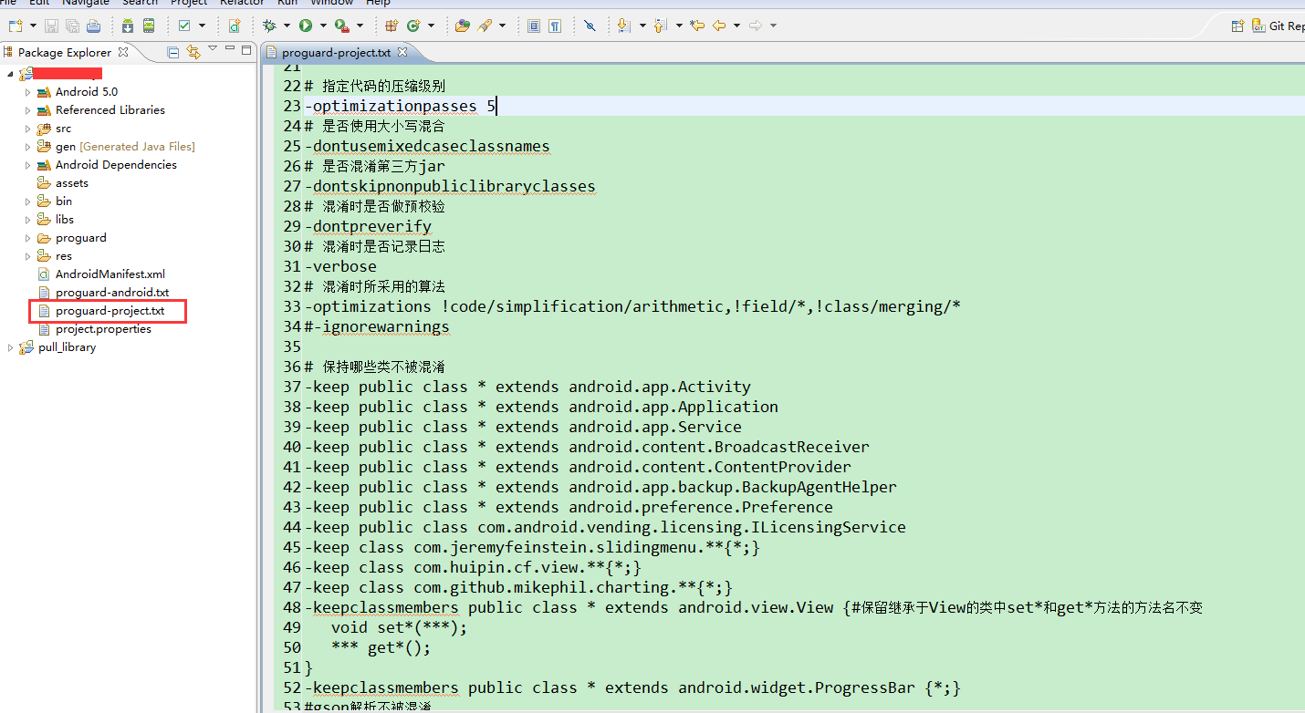Open the Run dropdown arrow
The image size is (1305, 713).
coord(323,26)
